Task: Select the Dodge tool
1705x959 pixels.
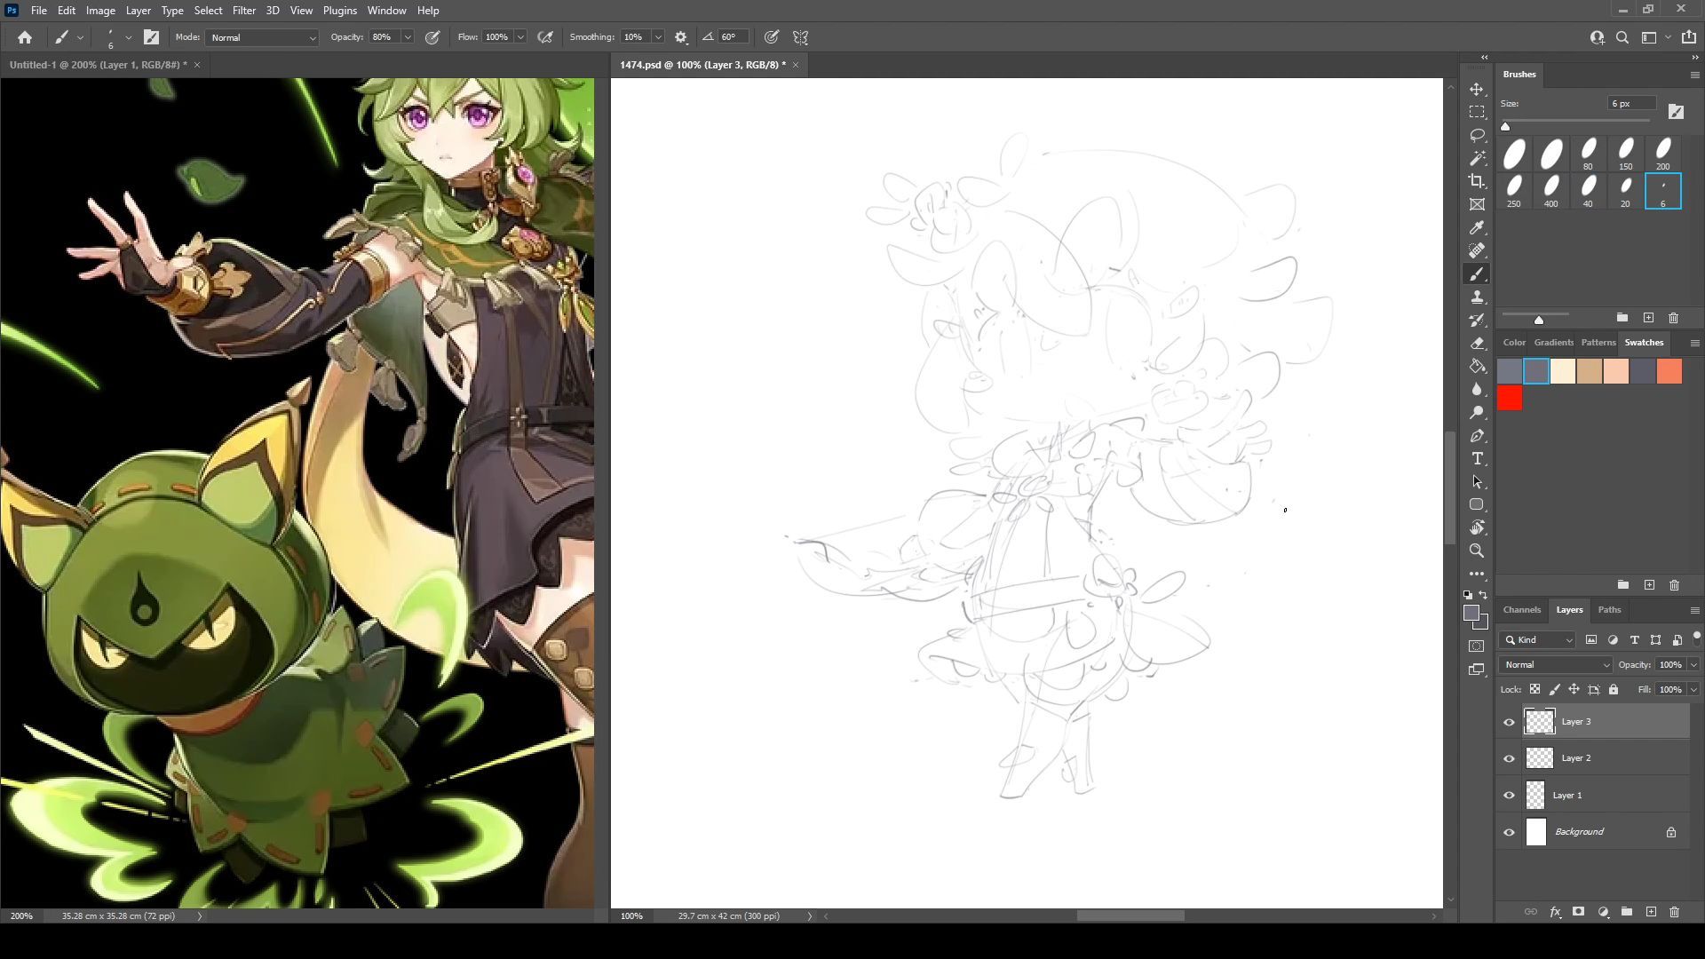Action: pyautogui.click(x=1477, y=413)
